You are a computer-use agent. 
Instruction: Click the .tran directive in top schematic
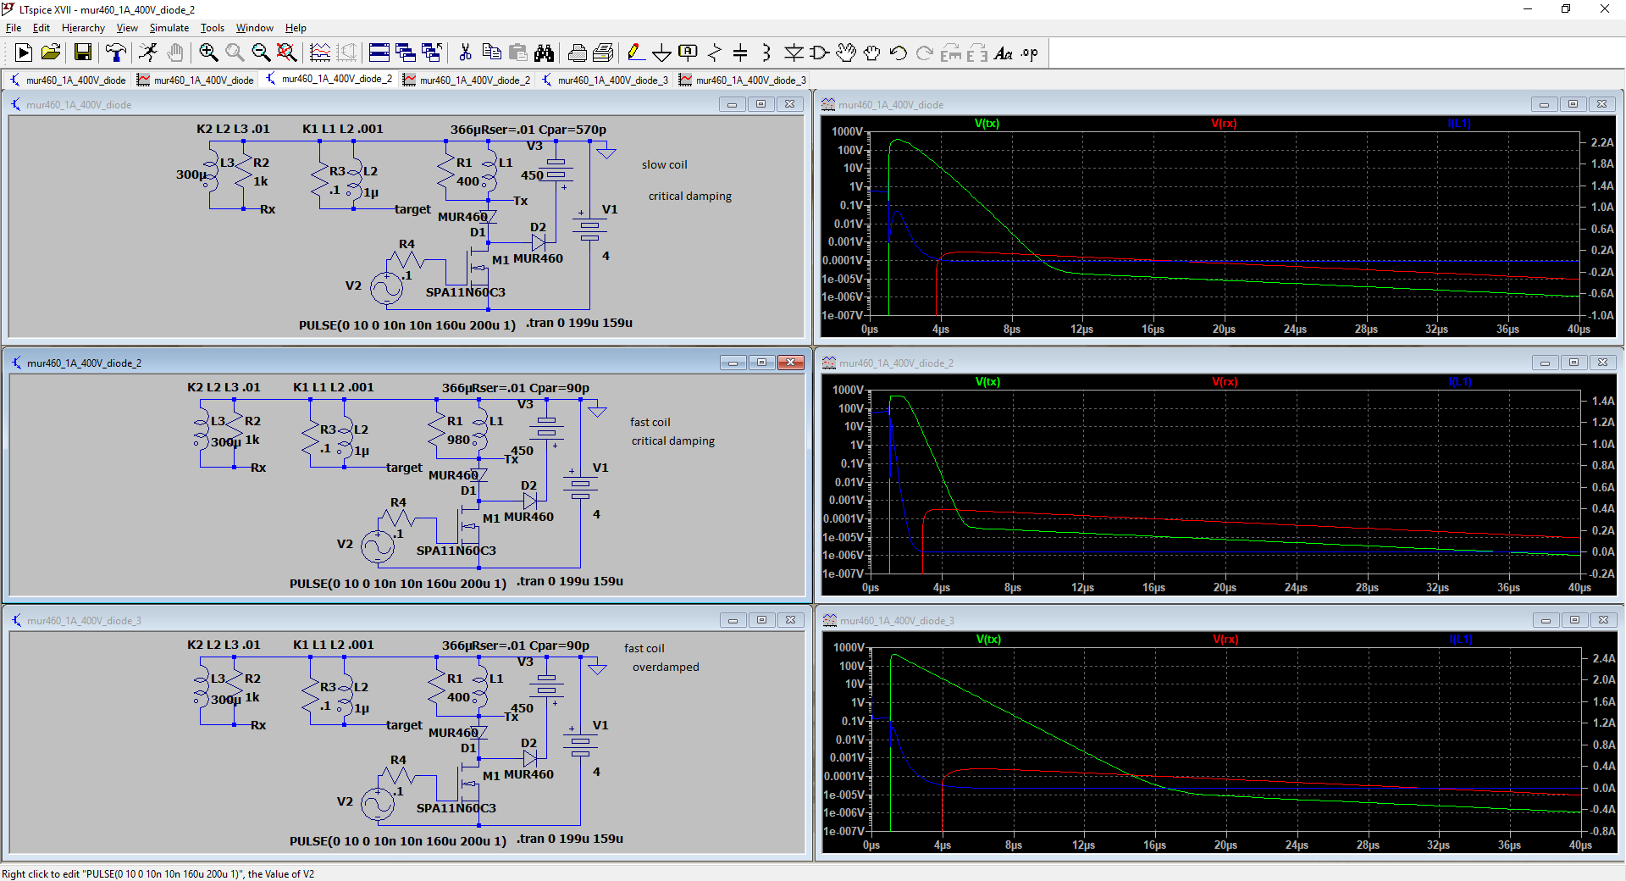click(x=579, y=323)
